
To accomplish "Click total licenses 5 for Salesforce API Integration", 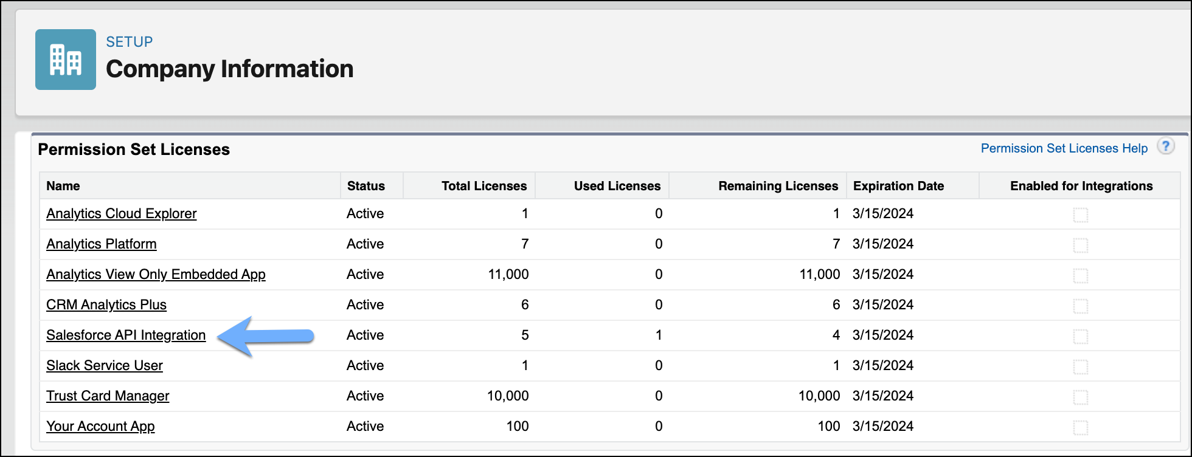I will pos(525,335).
